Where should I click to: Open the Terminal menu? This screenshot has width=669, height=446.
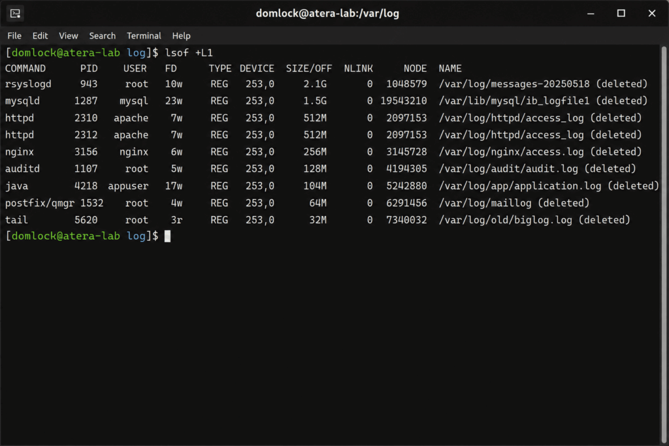[x=144, y=36]
